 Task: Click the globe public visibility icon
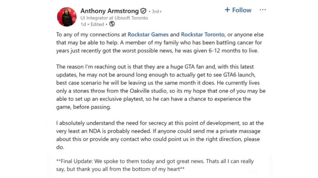(x=112, y=24)
